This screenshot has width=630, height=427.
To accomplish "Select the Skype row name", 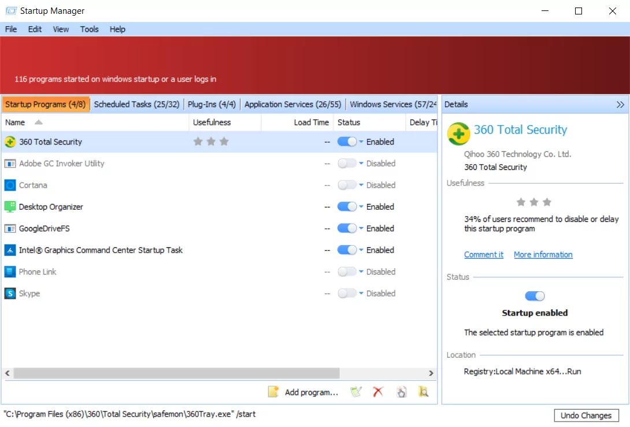I will click(x=29, y=294).
